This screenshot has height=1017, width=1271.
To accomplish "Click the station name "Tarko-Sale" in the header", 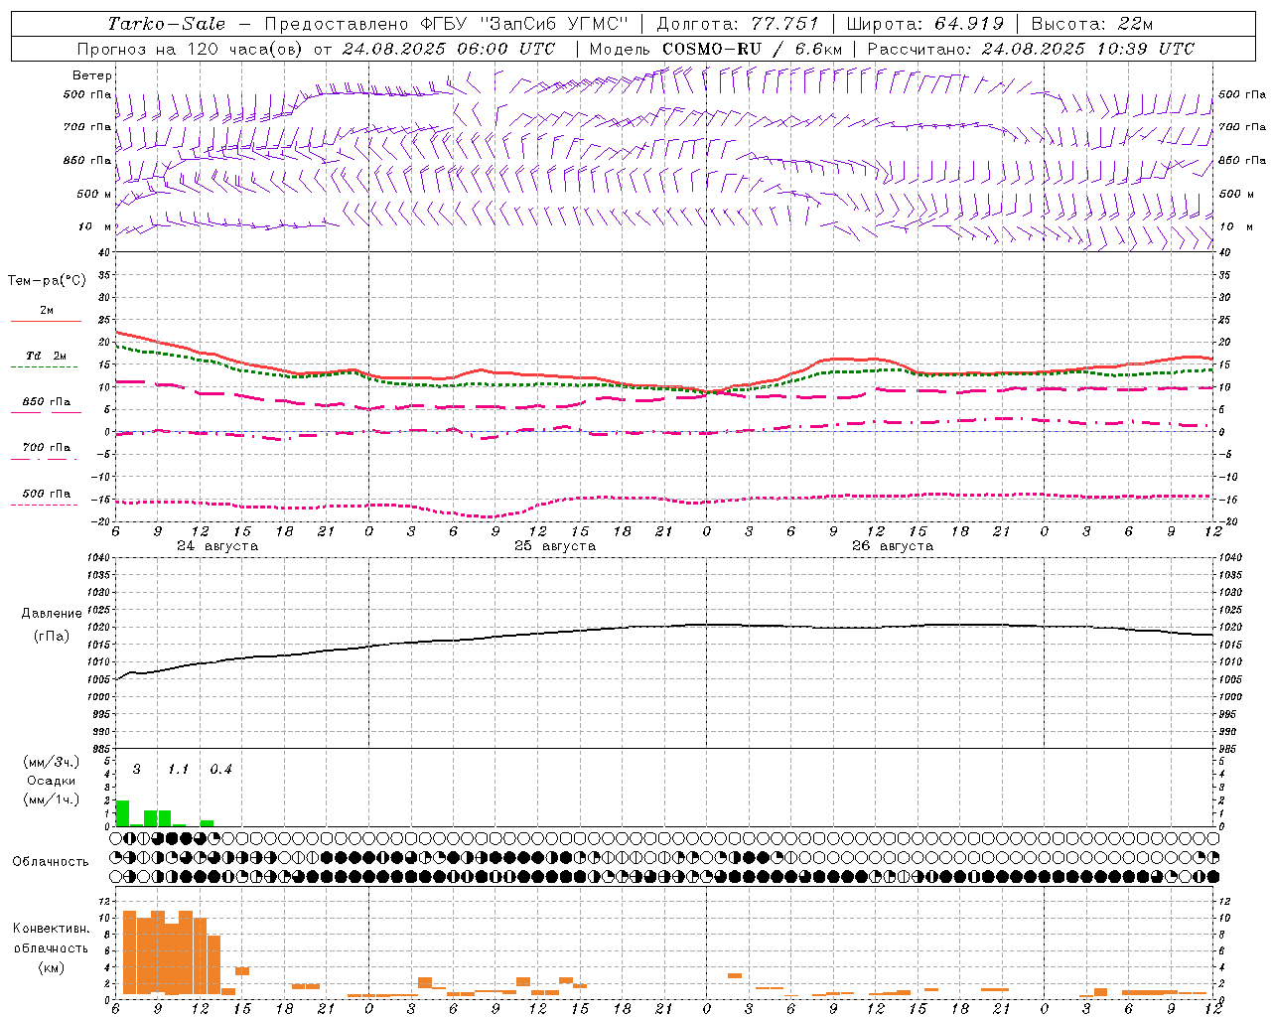I will [x=166, y=24].
